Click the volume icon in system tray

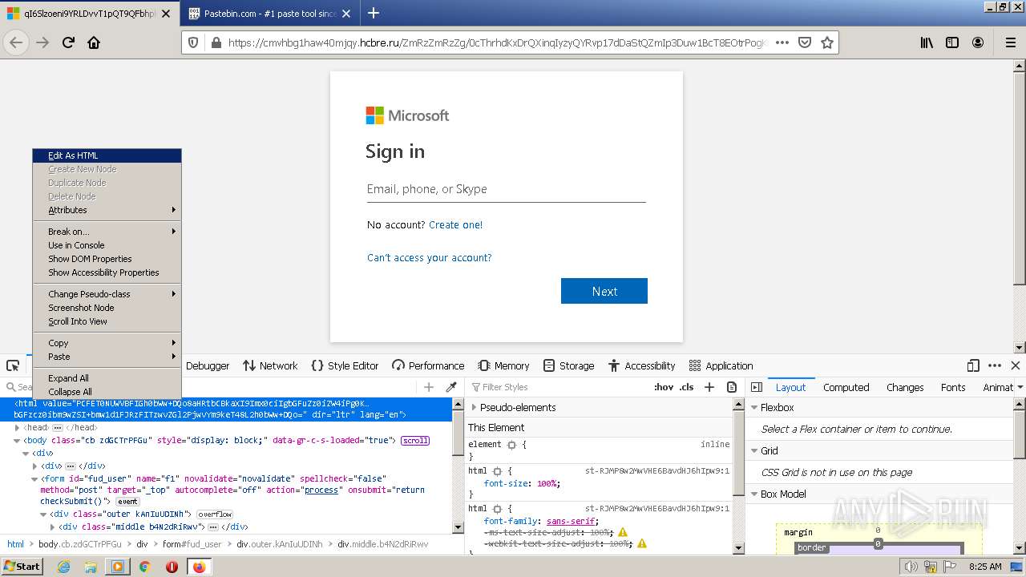point(911,567)
